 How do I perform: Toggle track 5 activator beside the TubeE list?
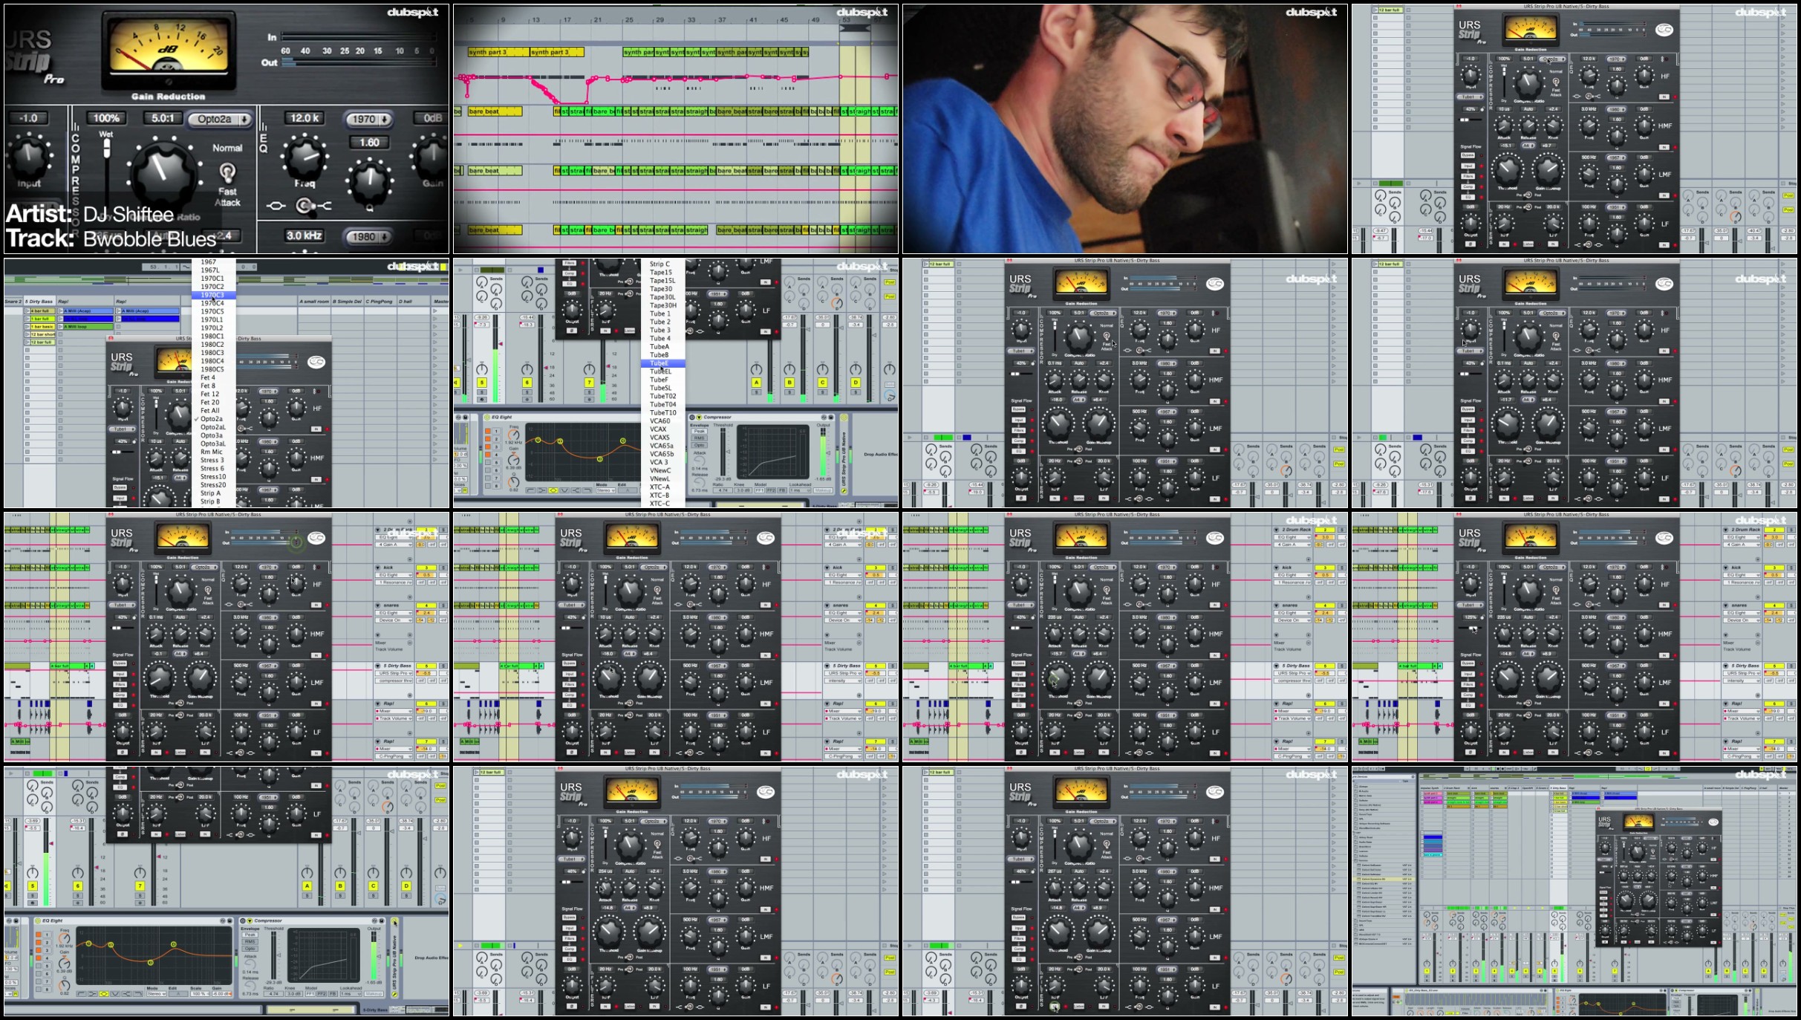coord(482,383)
